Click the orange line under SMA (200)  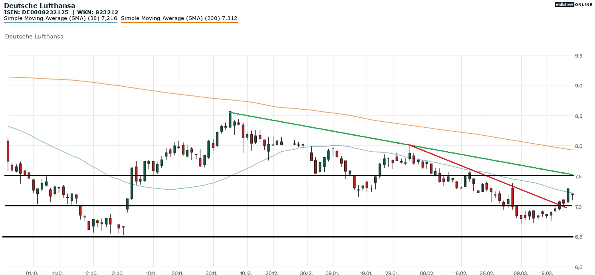(x=179, y=23)
